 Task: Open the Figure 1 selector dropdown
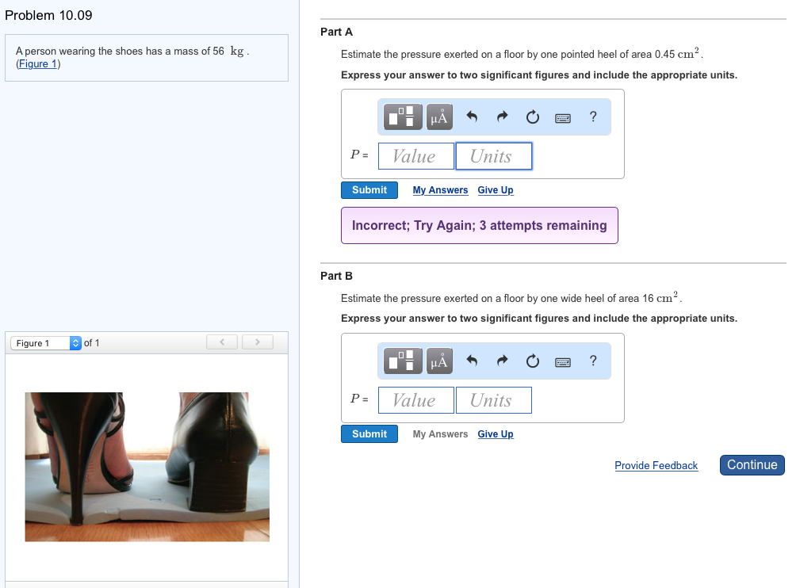(x=46, y=343)
